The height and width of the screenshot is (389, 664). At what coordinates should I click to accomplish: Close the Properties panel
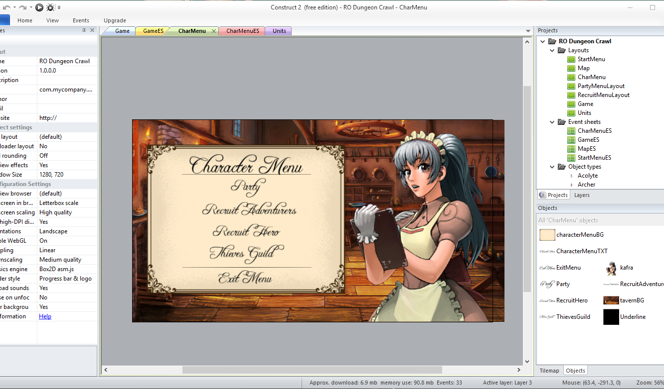(92, 30)
